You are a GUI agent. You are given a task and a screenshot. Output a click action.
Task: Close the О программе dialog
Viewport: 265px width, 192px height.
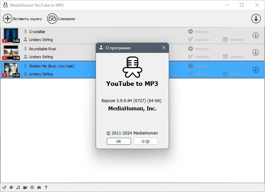(x=163, y=48)
